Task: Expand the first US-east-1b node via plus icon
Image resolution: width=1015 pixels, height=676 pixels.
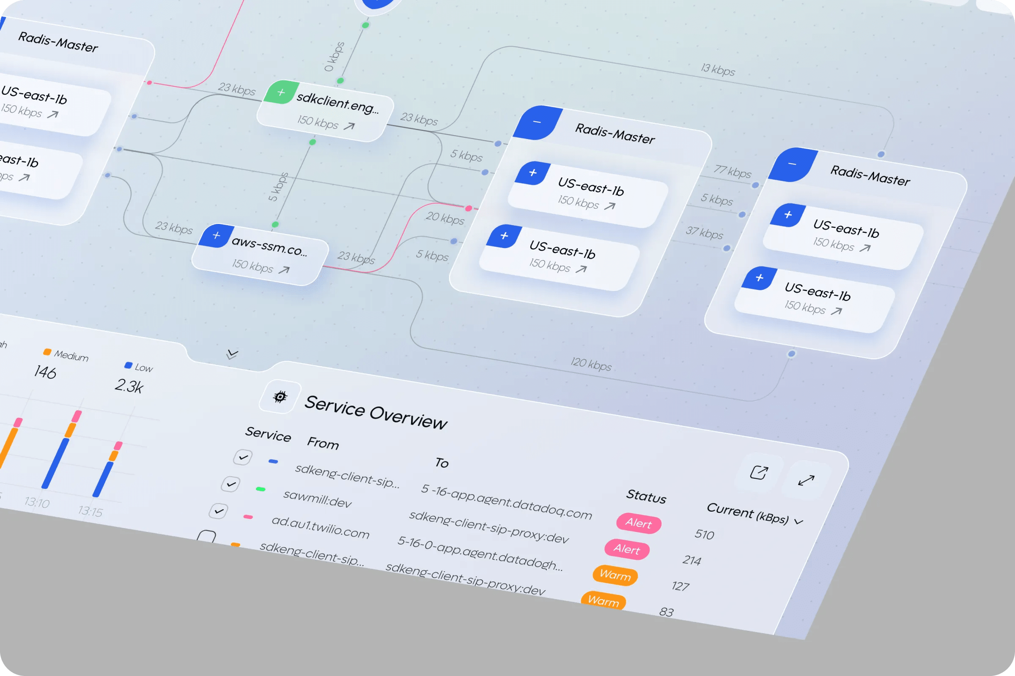Action: tap(533, 172)
